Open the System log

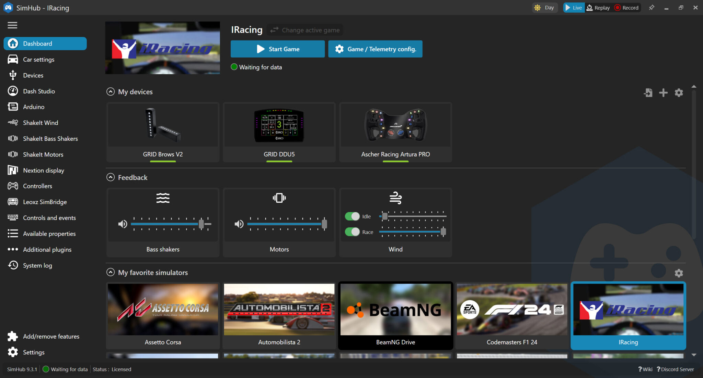click(x=37, y=265)
